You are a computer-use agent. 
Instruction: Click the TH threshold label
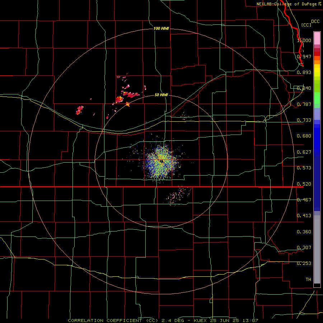coord(308,280)
